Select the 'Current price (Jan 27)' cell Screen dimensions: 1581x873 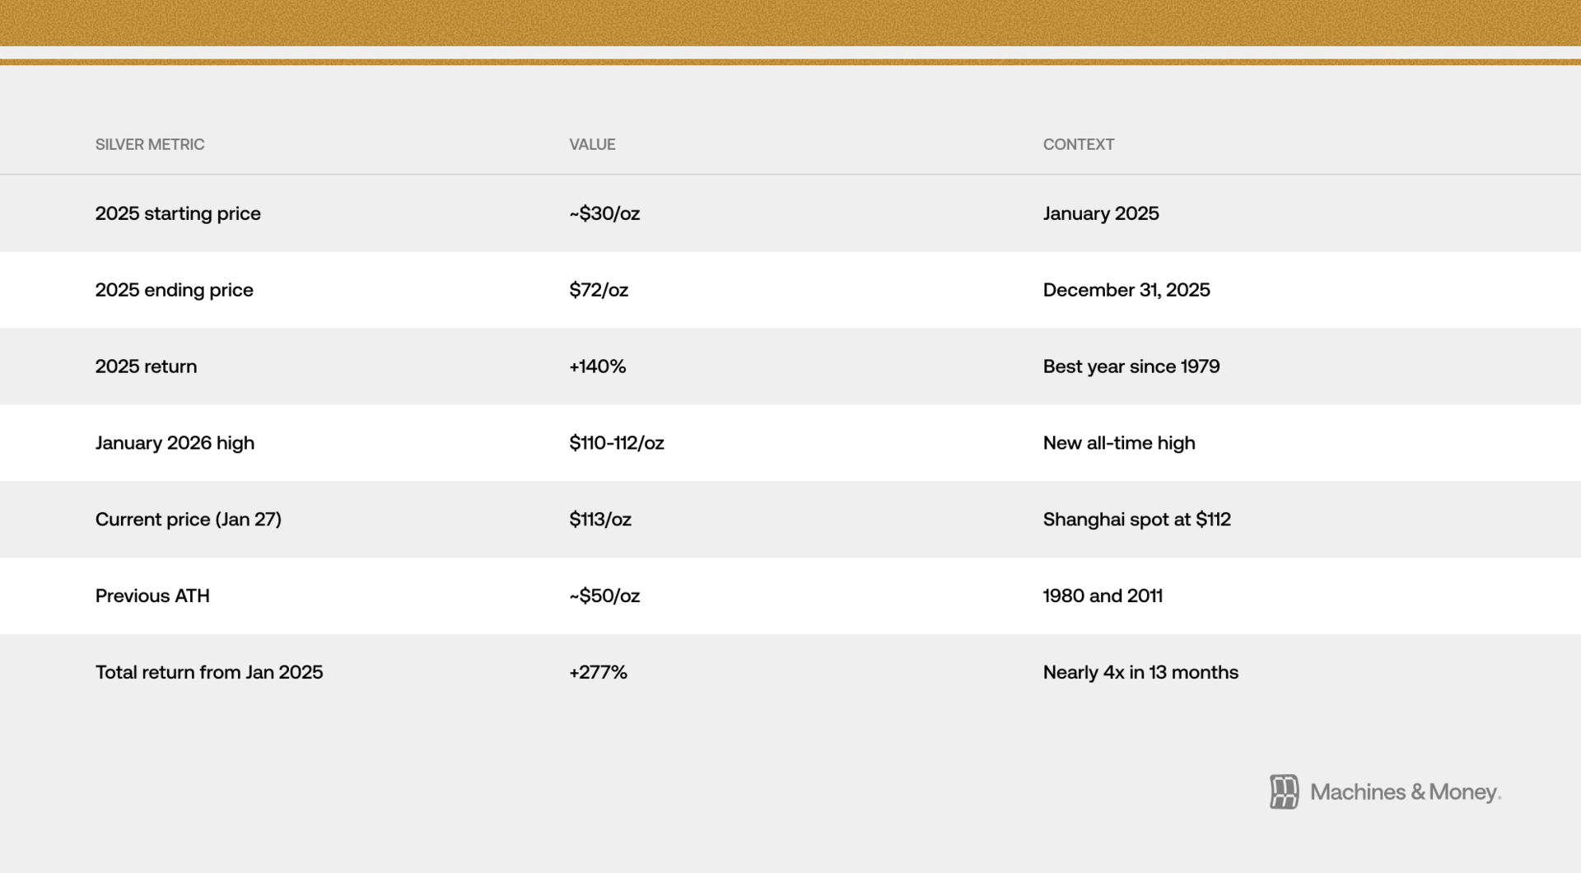(x=189, y=520)
